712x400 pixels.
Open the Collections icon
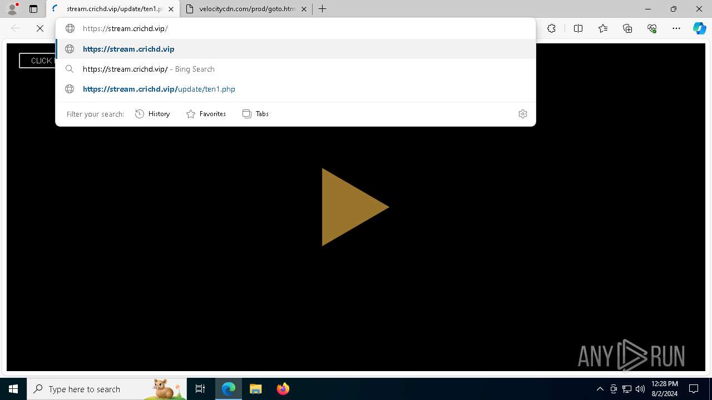(x=627, y=28)
